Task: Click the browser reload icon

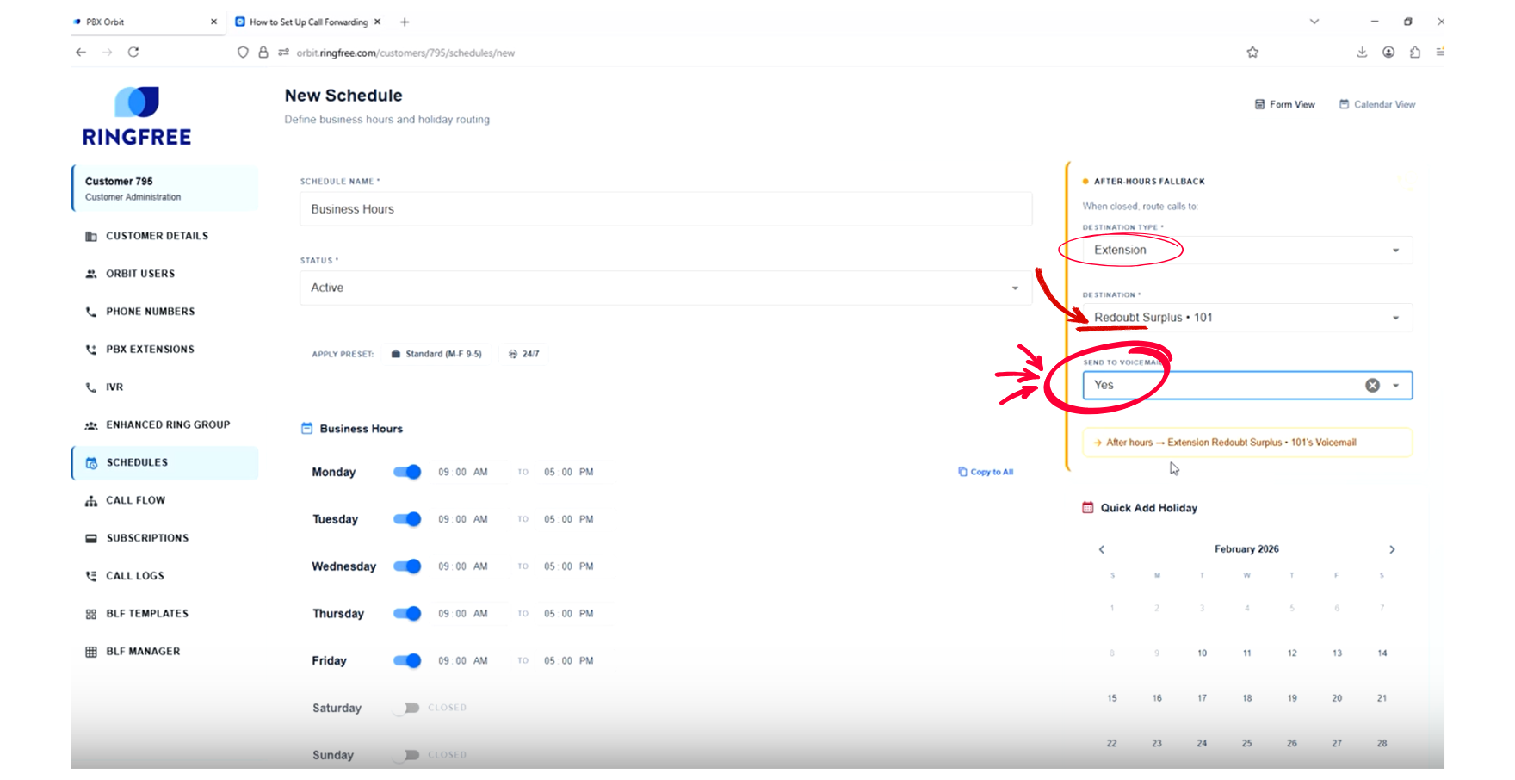Action: point(133,53)
